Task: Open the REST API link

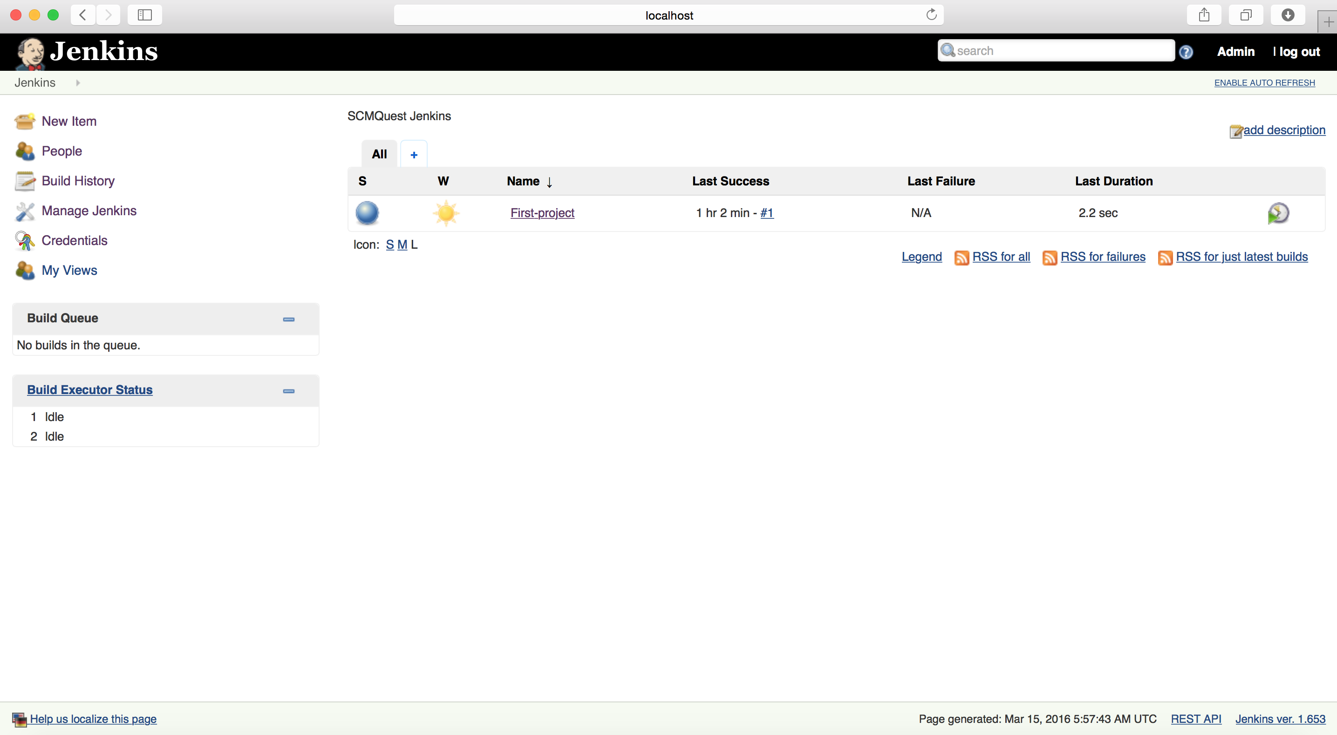Action: pyautogui.click(x=1196, y=720)
